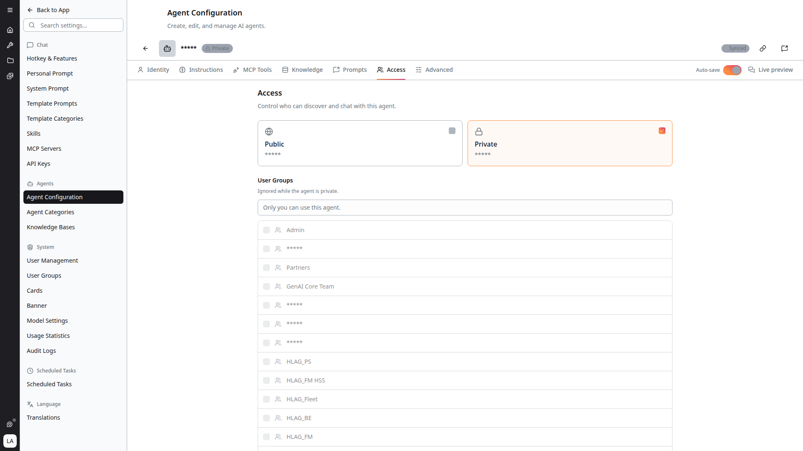Open the LA user avatar

click(10, 441)
